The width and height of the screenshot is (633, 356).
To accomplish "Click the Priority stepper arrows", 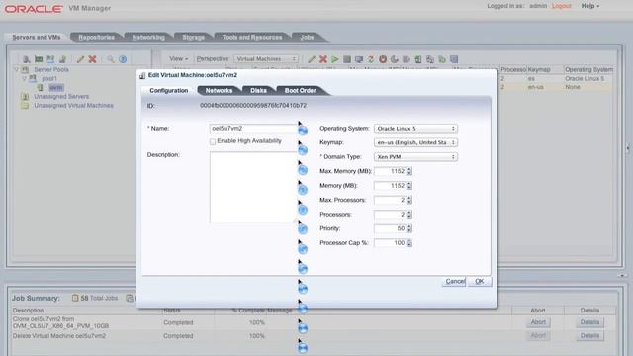I will tap(409, 228).
